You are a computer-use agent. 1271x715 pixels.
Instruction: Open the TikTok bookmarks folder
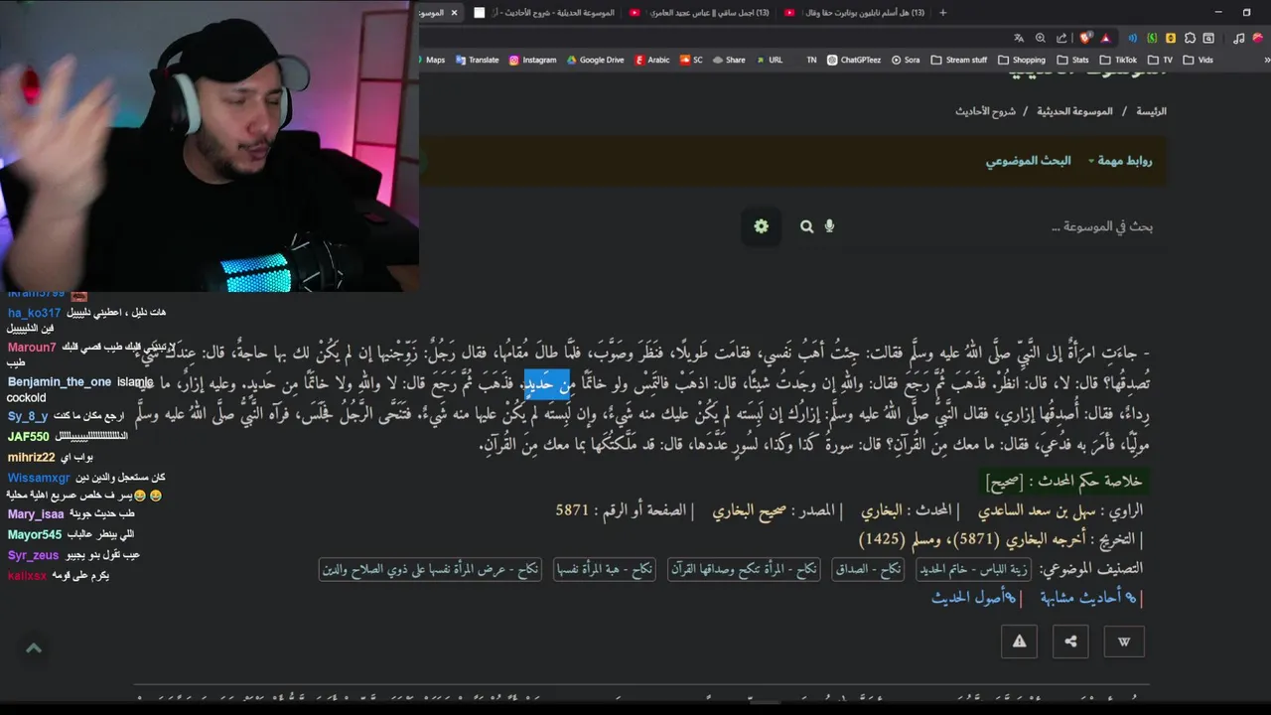pos(1118,60)
